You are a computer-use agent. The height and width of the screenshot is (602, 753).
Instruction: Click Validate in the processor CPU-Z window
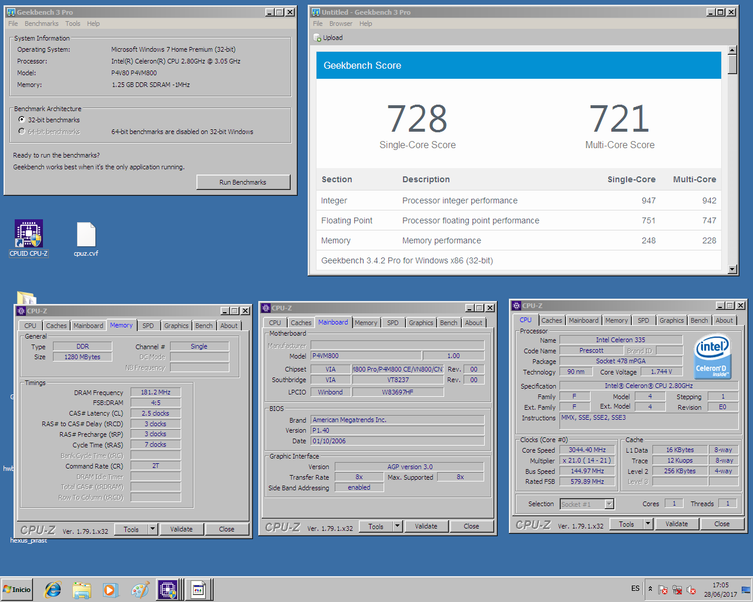677,524
